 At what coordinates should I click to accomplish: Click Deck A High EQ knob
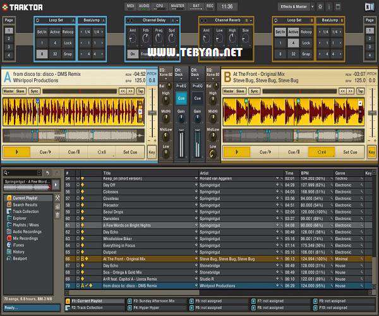(x=165, y=100)
